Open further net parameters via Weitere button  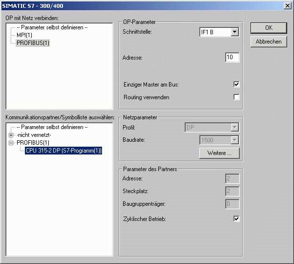click(x=219, y=153)
